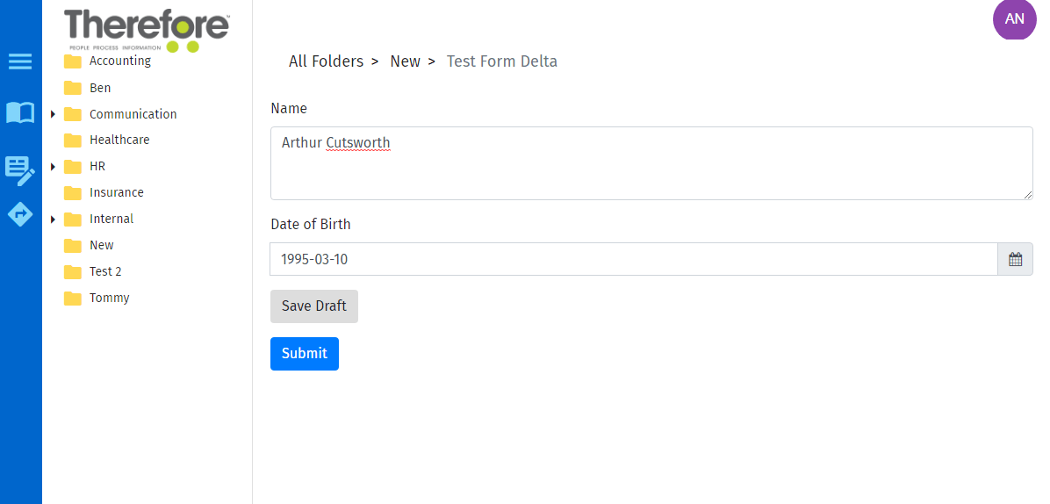Viewport: 1050px width, 504px height.
Task: Expand the Internal folder
Action: [53, 220]
